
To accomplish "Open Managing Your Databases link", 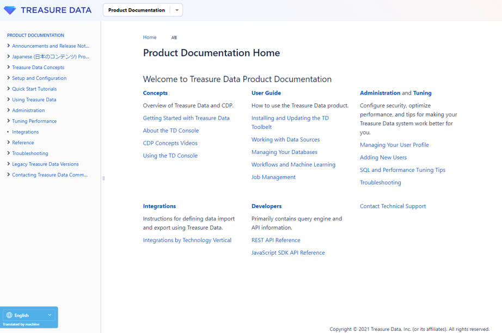I will [284, 152].
